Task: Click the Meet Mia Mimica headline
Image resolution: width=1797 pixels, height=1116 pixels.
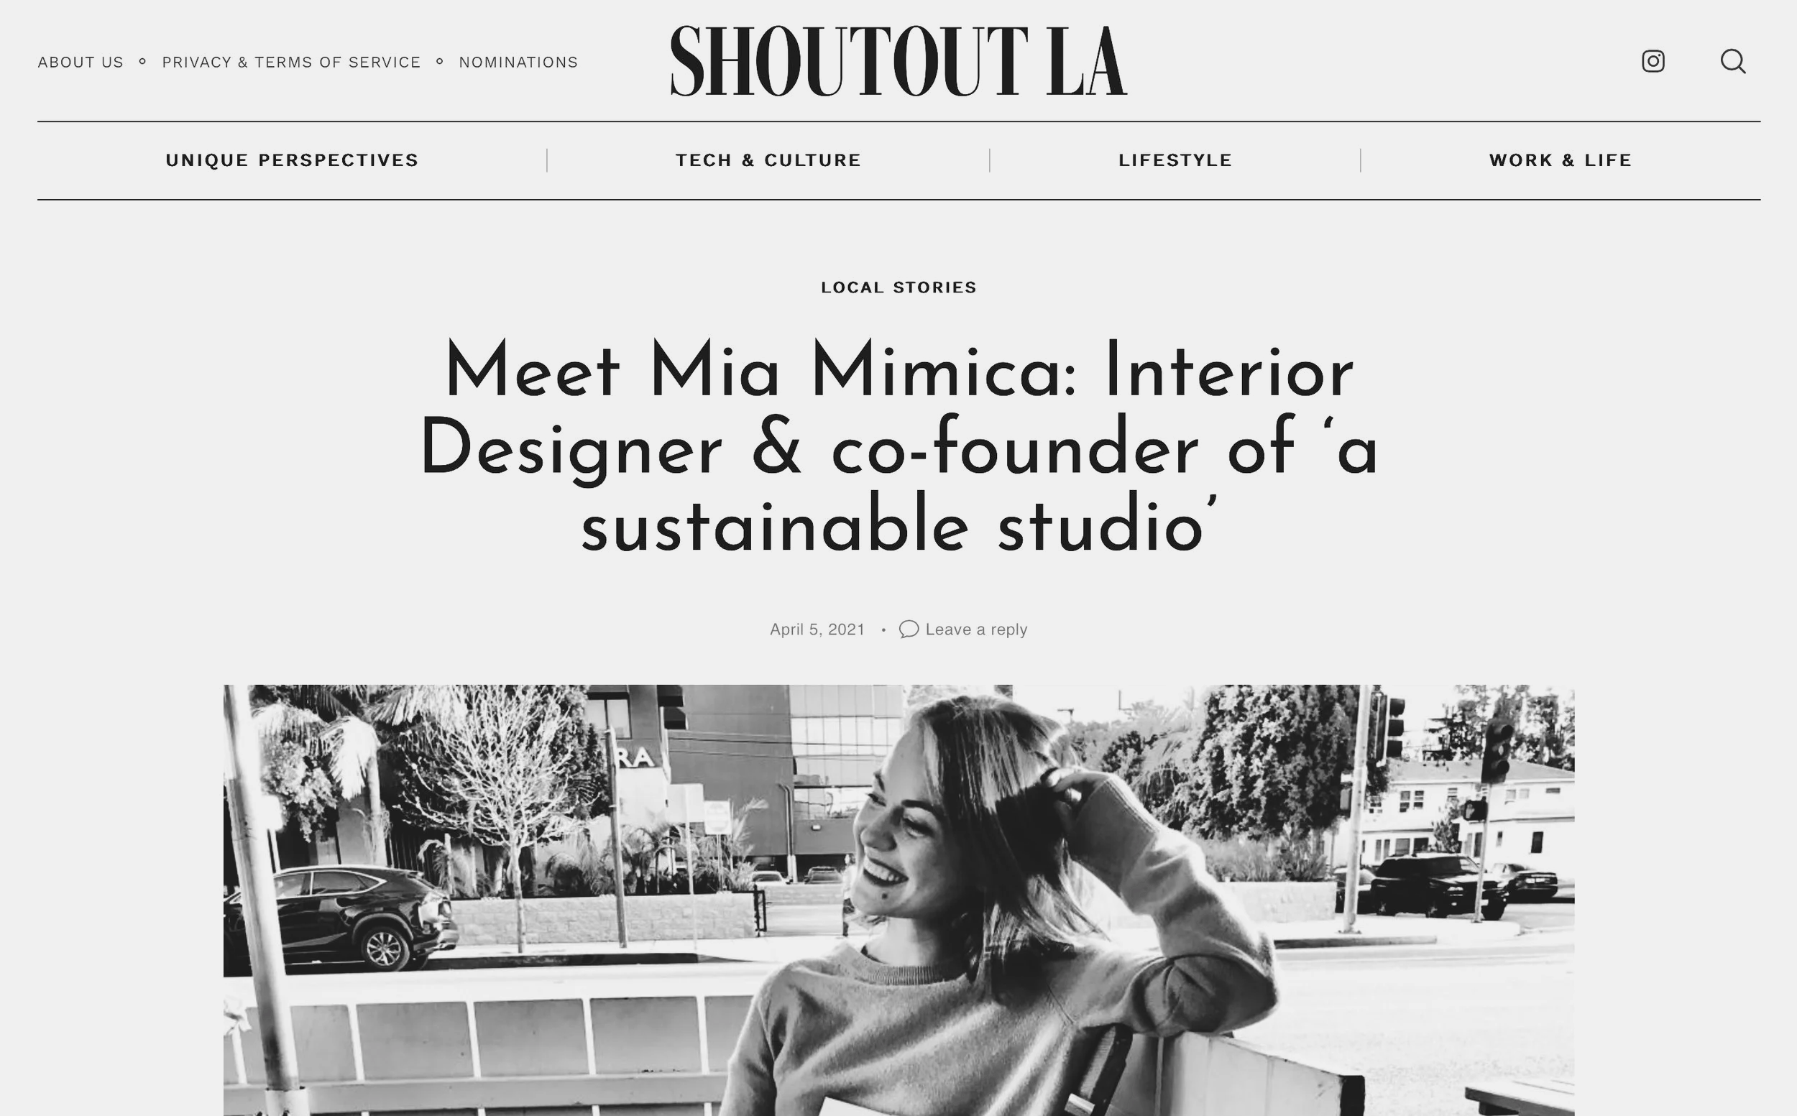Action: tap(898, 446)
